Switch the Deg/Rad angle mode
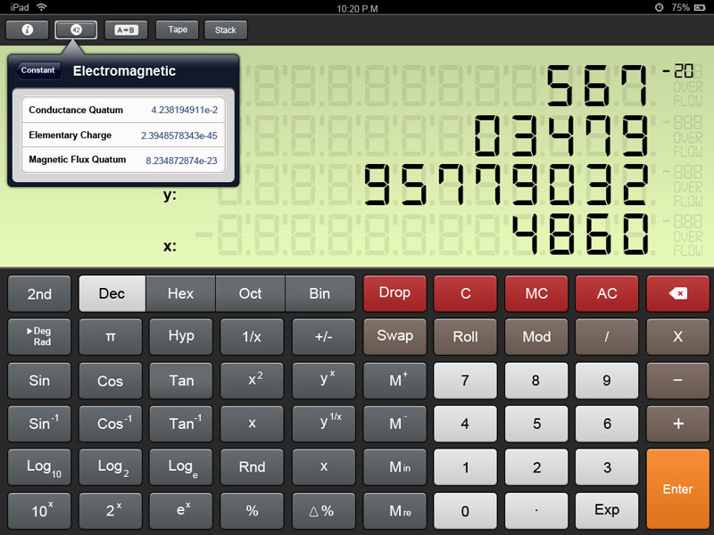The width and height of the screenshot is (714, 535). coord(39,336)
